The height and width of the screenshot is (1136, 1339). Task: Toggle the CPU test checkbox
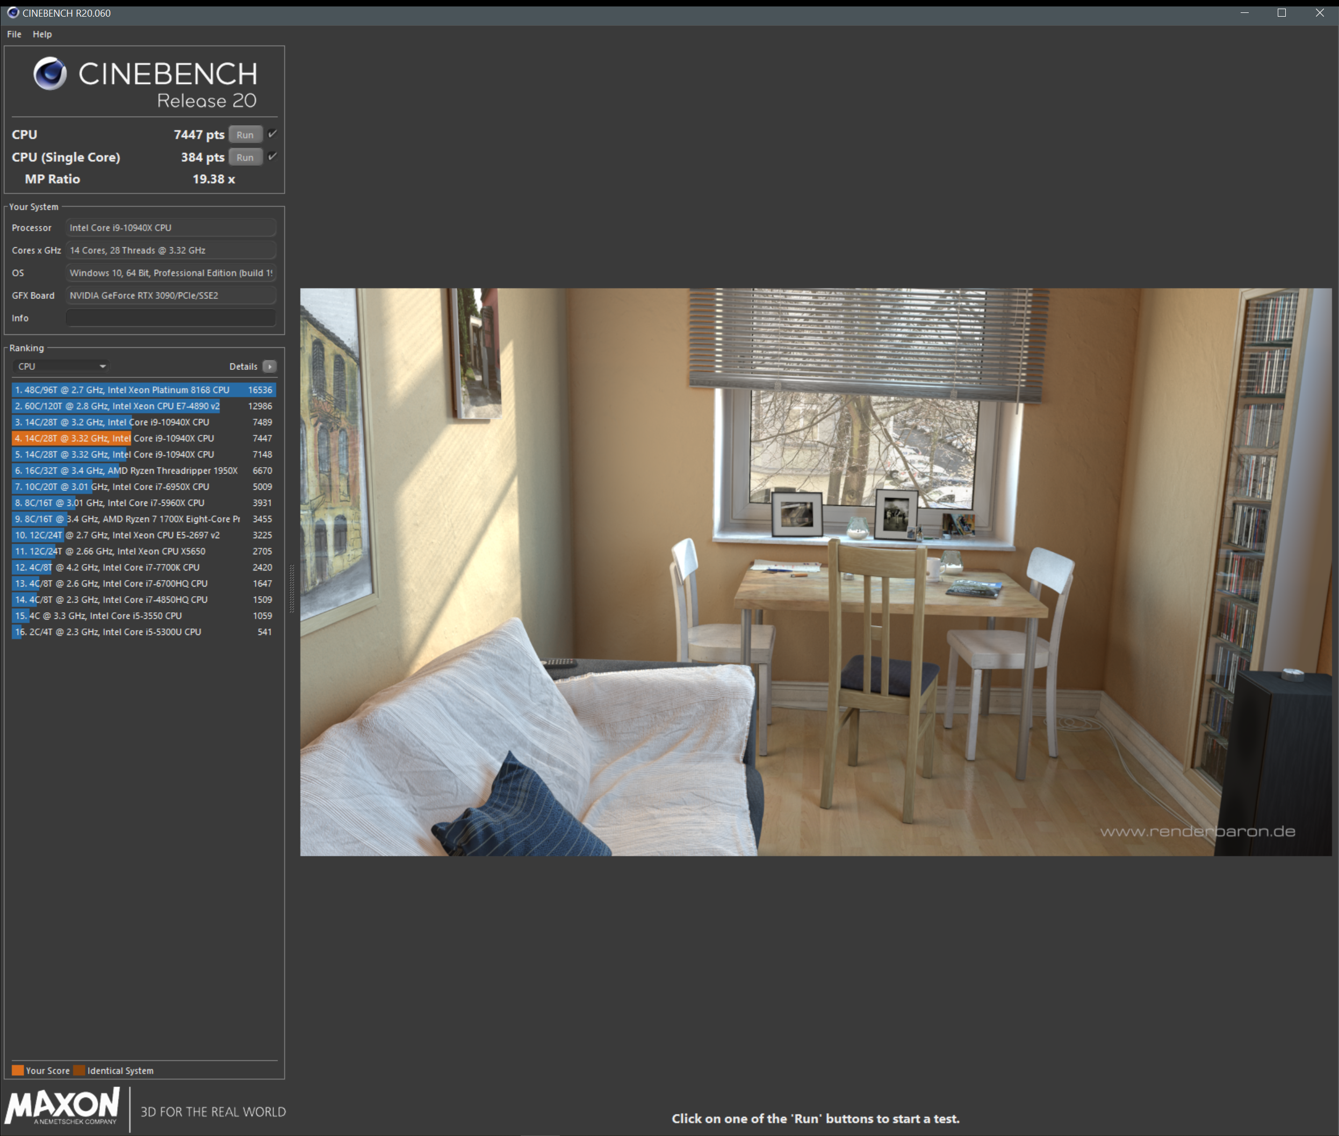272,134
